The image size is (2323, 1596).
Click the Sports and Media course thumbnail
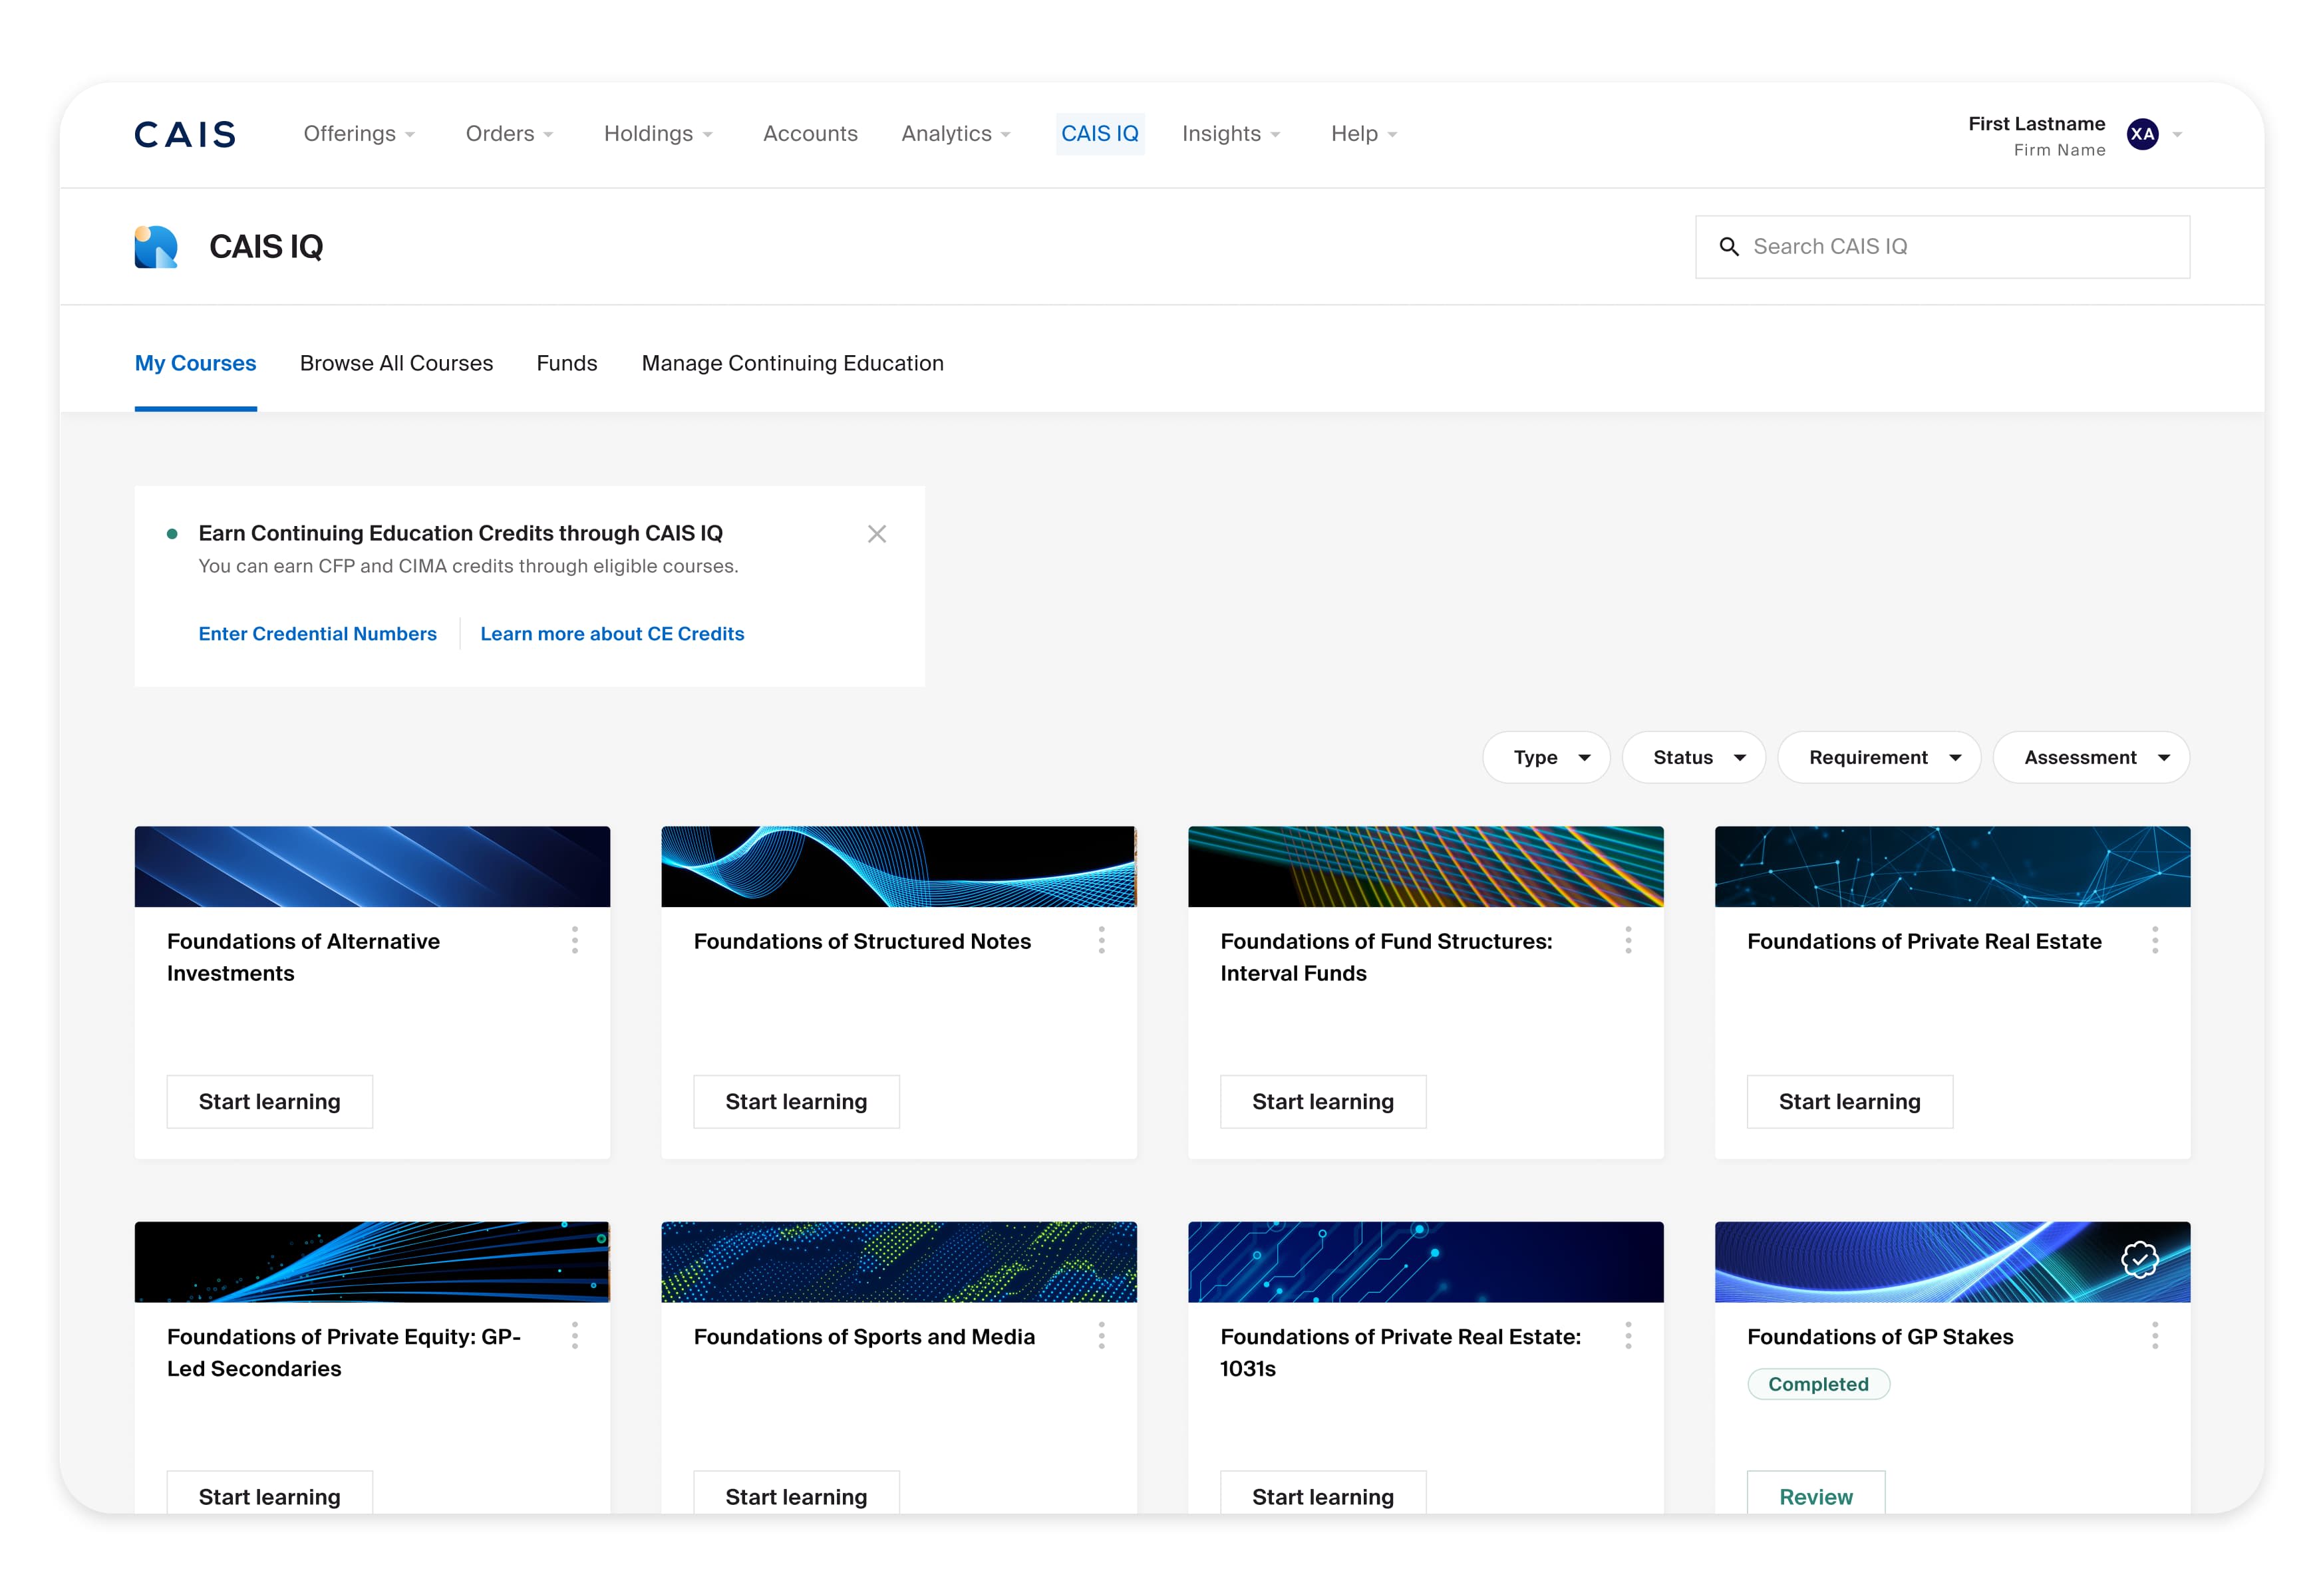click(x=898, y=1261)
